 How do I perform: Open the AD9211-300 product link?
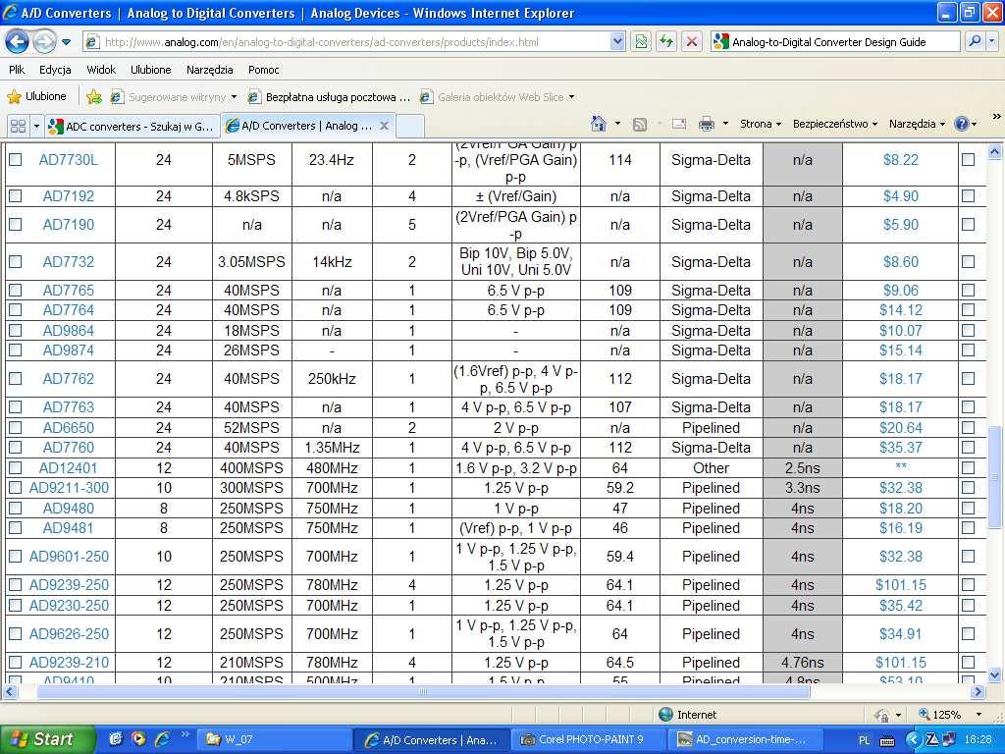(x=70, y=487)
